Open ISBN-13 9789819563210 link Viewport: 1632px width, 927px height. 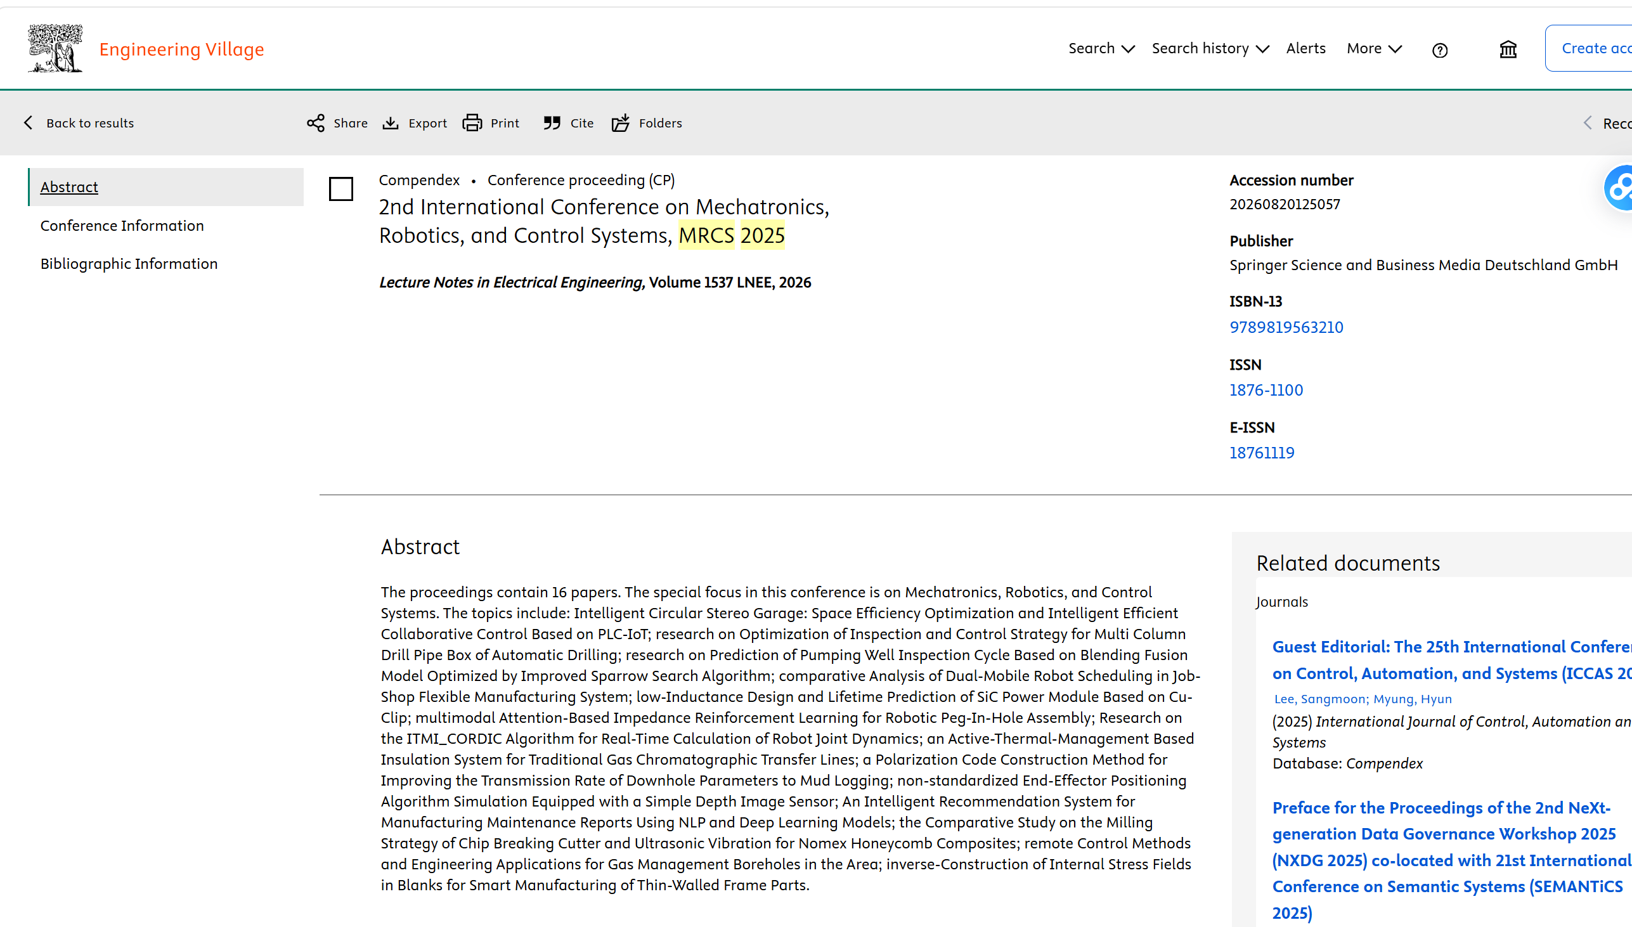coord(1286,327)
